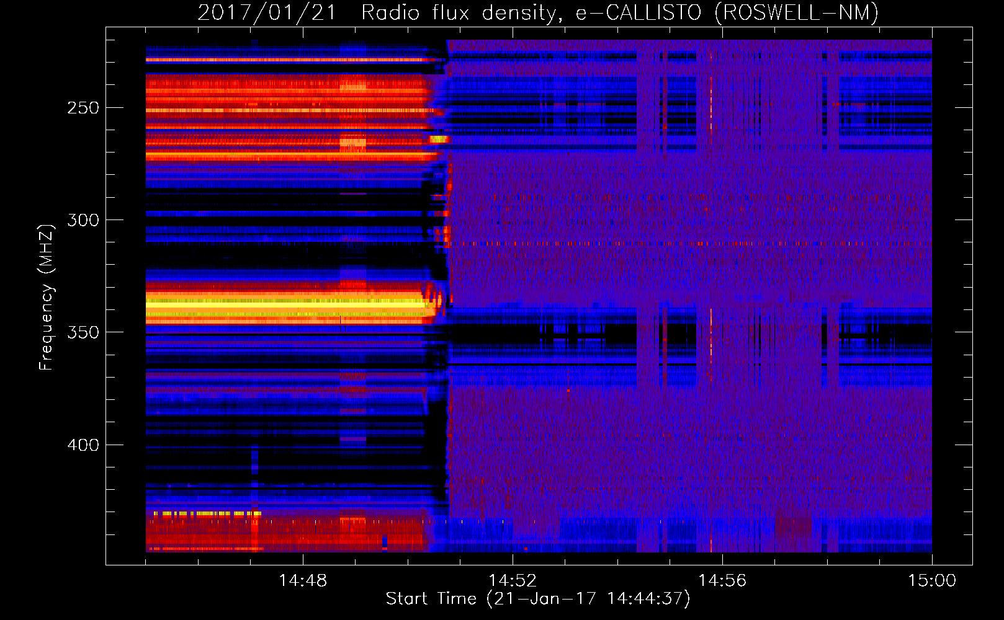This screenshot has width=1004, height=620.
Task: Click the "400" frequency tick label
Action: tap(83, 445)
